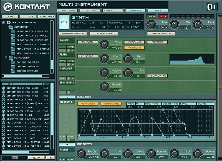Screen dimensions: 222x161
Task: Disable the Tracking button in Source
Action: coord(135,48)
